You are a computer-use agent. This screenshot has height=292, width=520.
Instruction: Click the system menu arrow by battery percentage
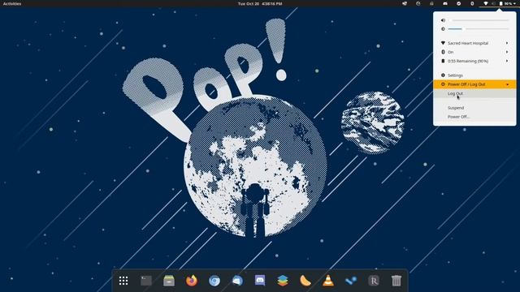tap(514, 3)
